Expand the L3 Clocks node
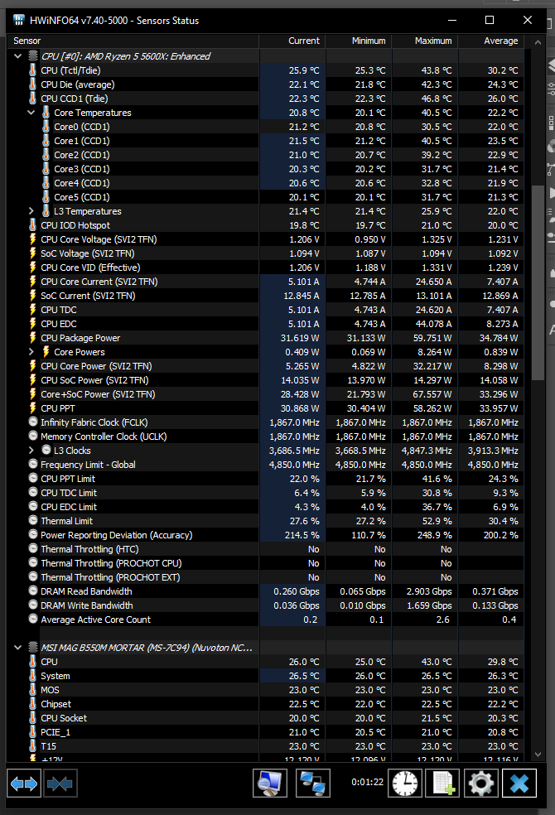This screenshot has height=815, width=555. pos(31,450)
